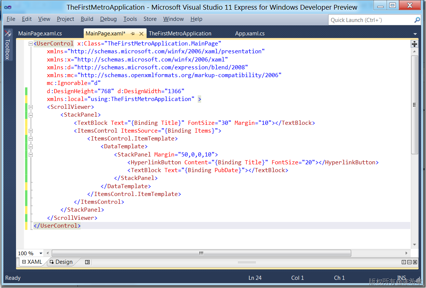Collapse the DataTemplate element outlining node
This screenshot has width=426, height=288.
pyautogui.click(x=31, y=147)
